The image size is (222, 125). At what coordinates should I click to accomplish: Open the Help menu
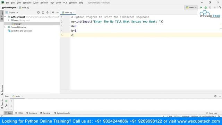(81, 3)
